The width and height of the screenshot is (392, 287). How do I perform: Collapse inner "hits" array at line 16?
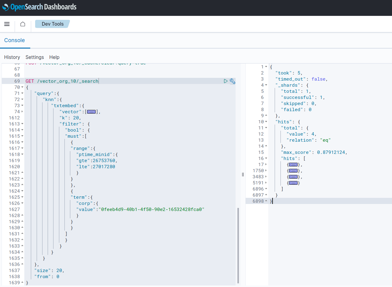[x=266, y=158]
